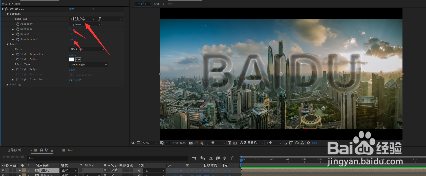Enable frame blending icon in timeline
Screen dimensions: 426x176
pyautogui.click(x=218, y=158)
